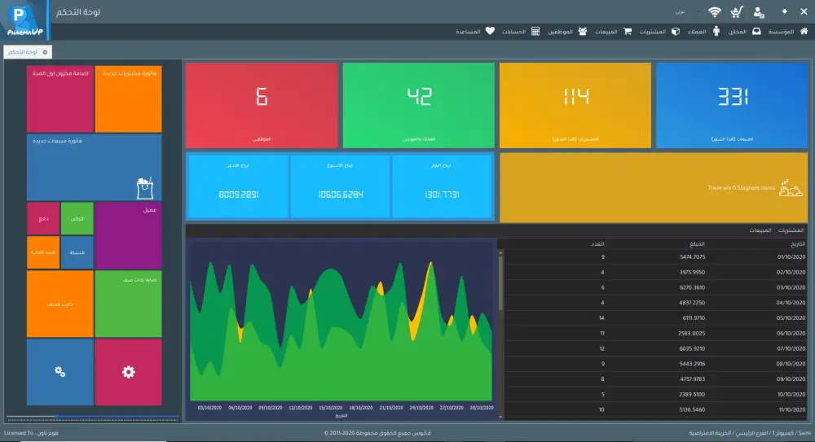Screen dimensions: 815x442
Task: Click the table's vertical scrollbar down arrow
Action: [x=500, y=417]
